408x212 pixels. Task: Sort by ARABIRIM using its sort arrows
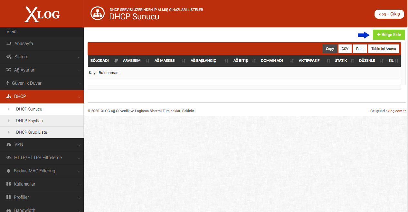[148, 61]
